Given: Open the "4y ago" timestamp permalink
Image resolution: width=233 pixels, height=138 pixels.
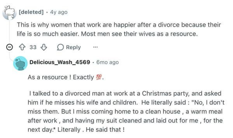Looking at the screenshot, I should coord(59,12).
